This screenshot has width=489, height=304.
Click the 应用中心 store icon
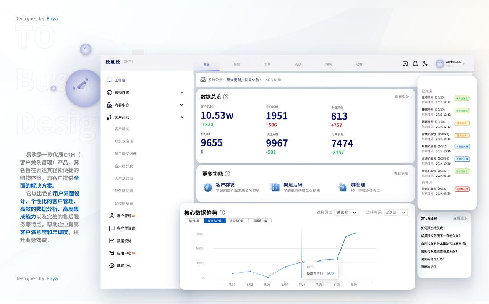(112, 253)
